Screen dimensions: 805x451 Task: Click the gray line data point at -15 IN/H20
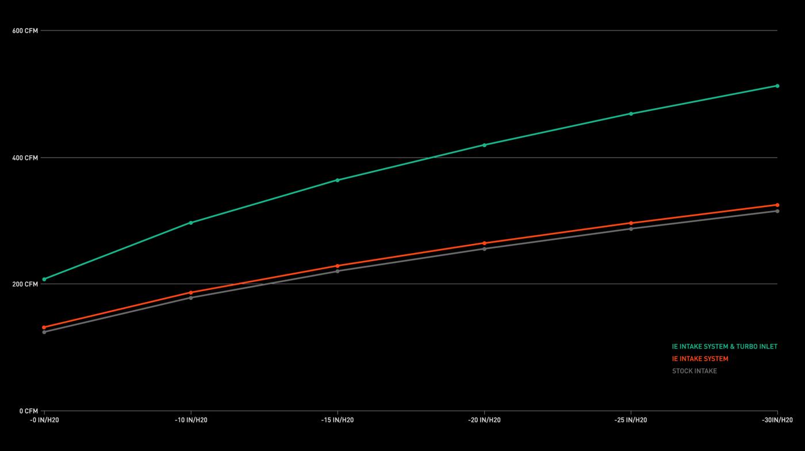click(x=338, y=271)
